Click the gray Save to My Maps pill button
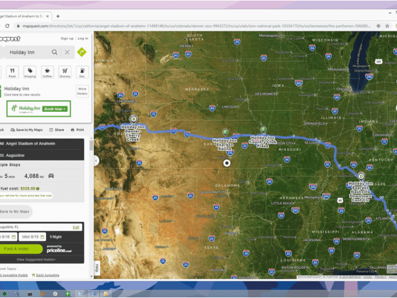The width and height of the screenshot is (397, 298). [x=15, y=212]
